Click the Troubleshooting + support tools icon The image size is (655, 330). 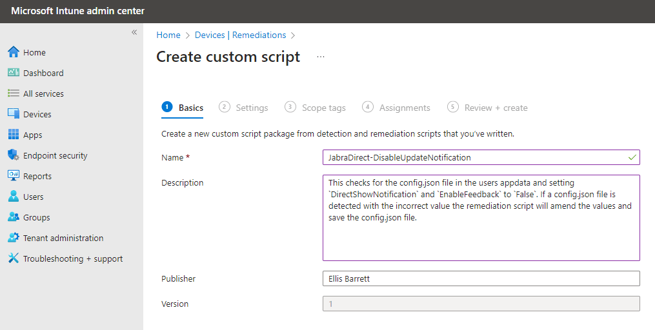pyautogui.click(x=14, y=258)
